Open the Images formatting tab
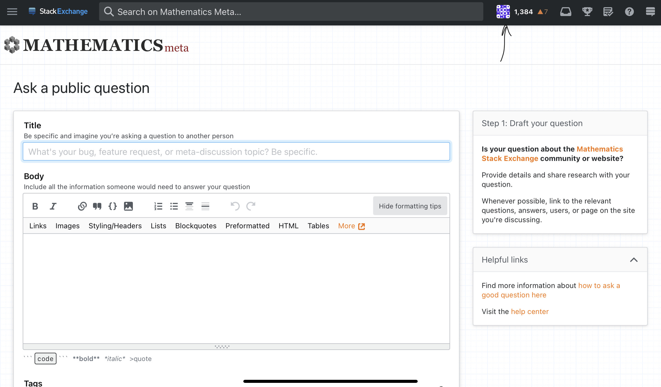Viewport: 661px width, 387px height. pyautogui.click(x=68, y=226)
